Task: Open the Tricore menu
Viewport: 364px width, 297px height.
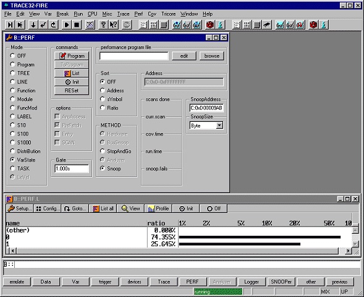Action: tap(168, 14)
